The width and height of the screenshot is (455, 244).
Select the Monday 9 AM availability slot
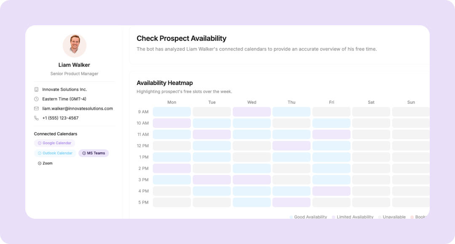171,112
